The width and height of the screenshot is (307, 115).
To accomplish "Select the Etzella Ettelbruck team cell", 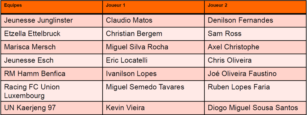I will click(32, 33).
